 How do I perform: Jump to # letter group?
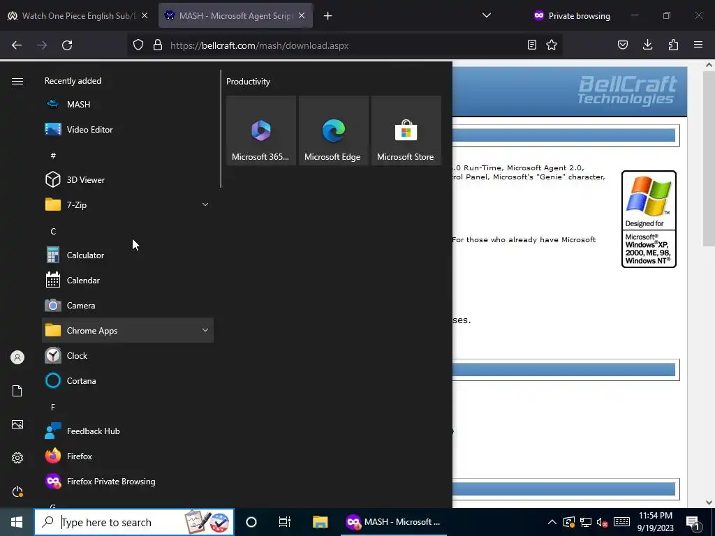tap(53, 156)
